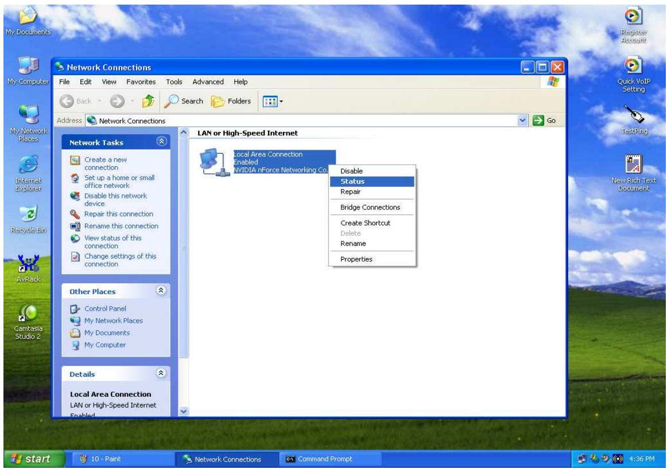Image resolution: width=667 pixels, height=469 pixels.
Task: Open Forward button history dropdown arrow
Action: 132,101
